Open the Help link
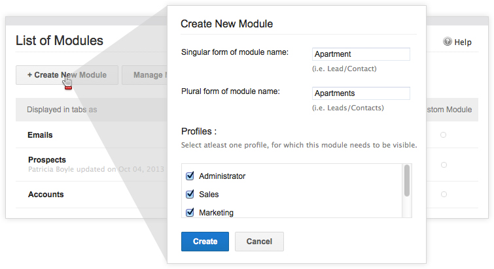Screen dimensions: 494x269 click(463, 42)
